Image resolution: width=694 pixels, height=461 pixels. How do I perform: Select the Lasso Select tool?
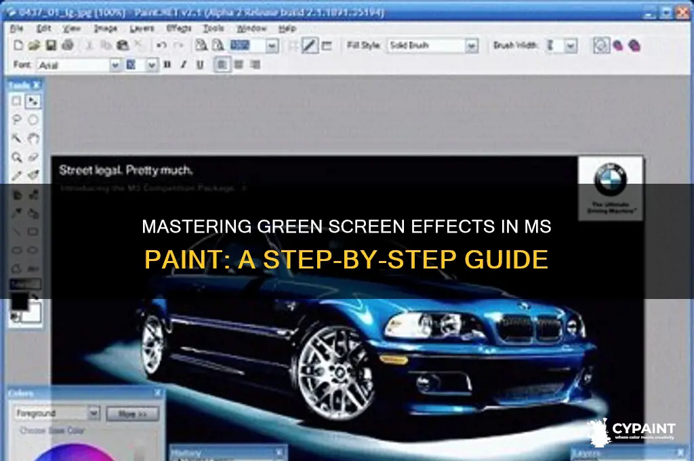coord(16,119)
